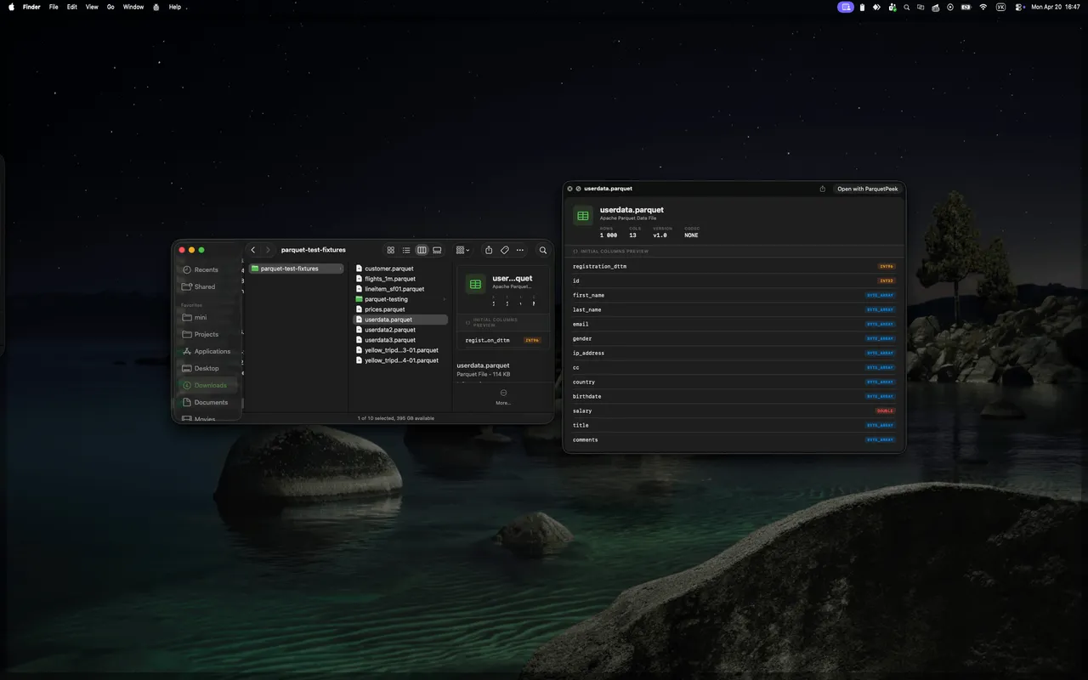Select flights_1m.parquet file
Viewport: 1088px width, 680px height.
click(x=399, y=279)
